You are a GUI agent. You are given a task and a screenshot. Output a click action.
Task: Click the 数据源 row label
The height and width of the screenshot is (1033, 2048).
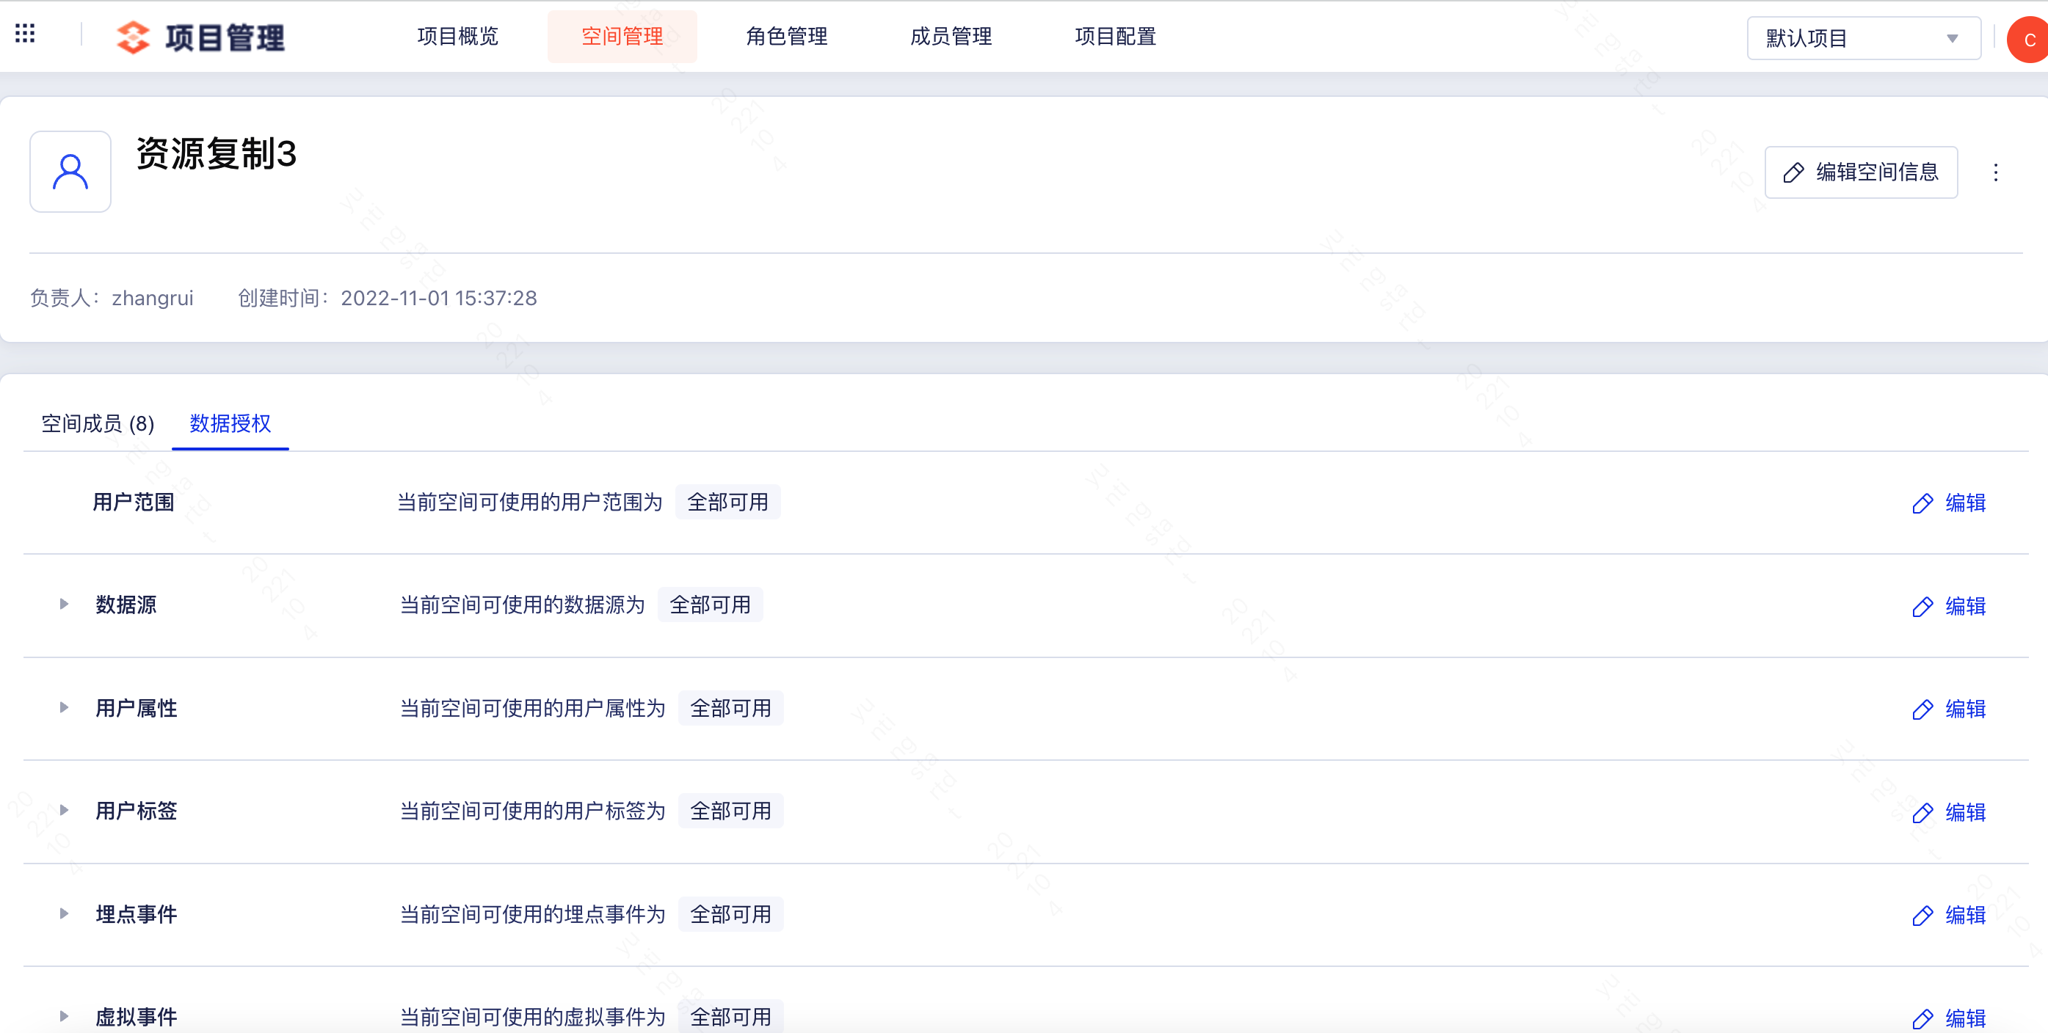tap(126, 605)
